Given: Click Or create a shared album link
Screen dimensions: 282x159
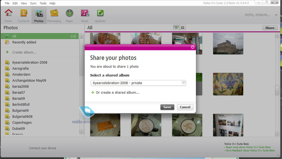Looking at the screenshot, I should pyautogui.click(x=117, y=92).
